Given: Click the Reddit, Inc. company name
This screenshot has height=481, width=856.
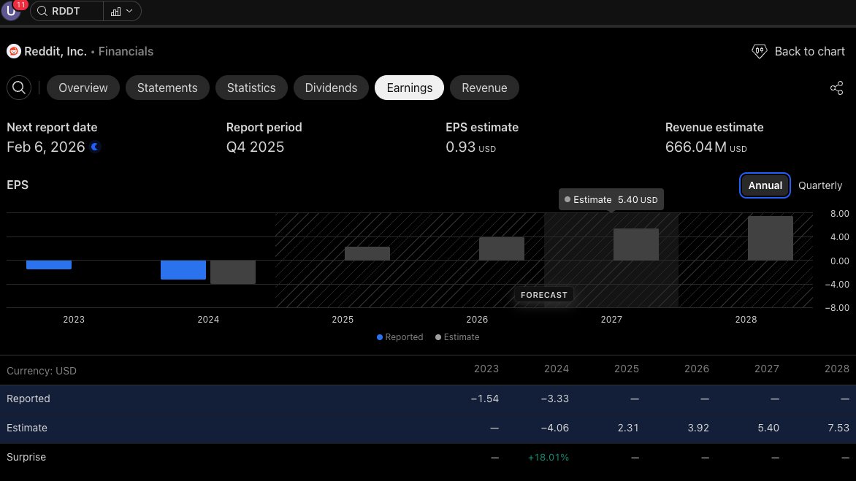Looking at the screenshot, I should pyautogui.click(x=55, y=51).
